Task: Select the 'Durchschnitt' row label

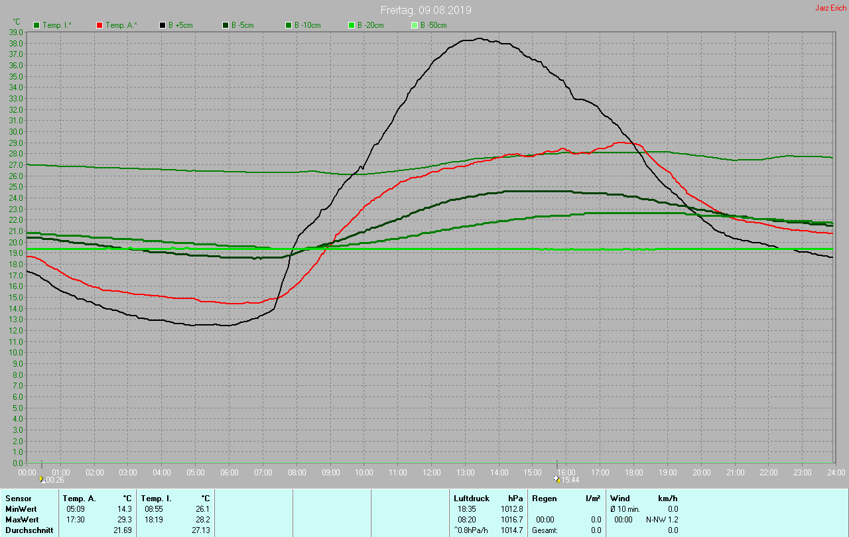Action: [29, 530]
